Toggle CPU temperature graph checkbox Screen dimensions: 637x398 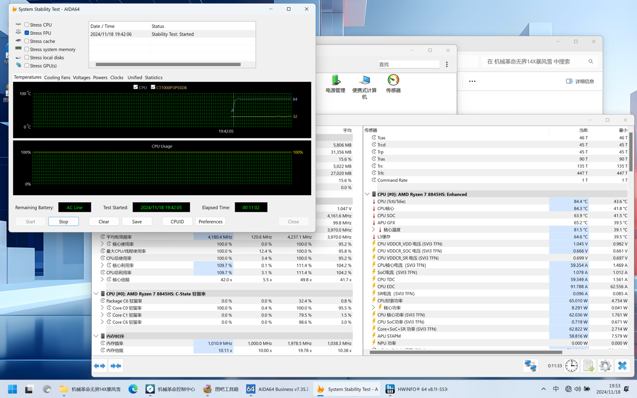point(135,87)
